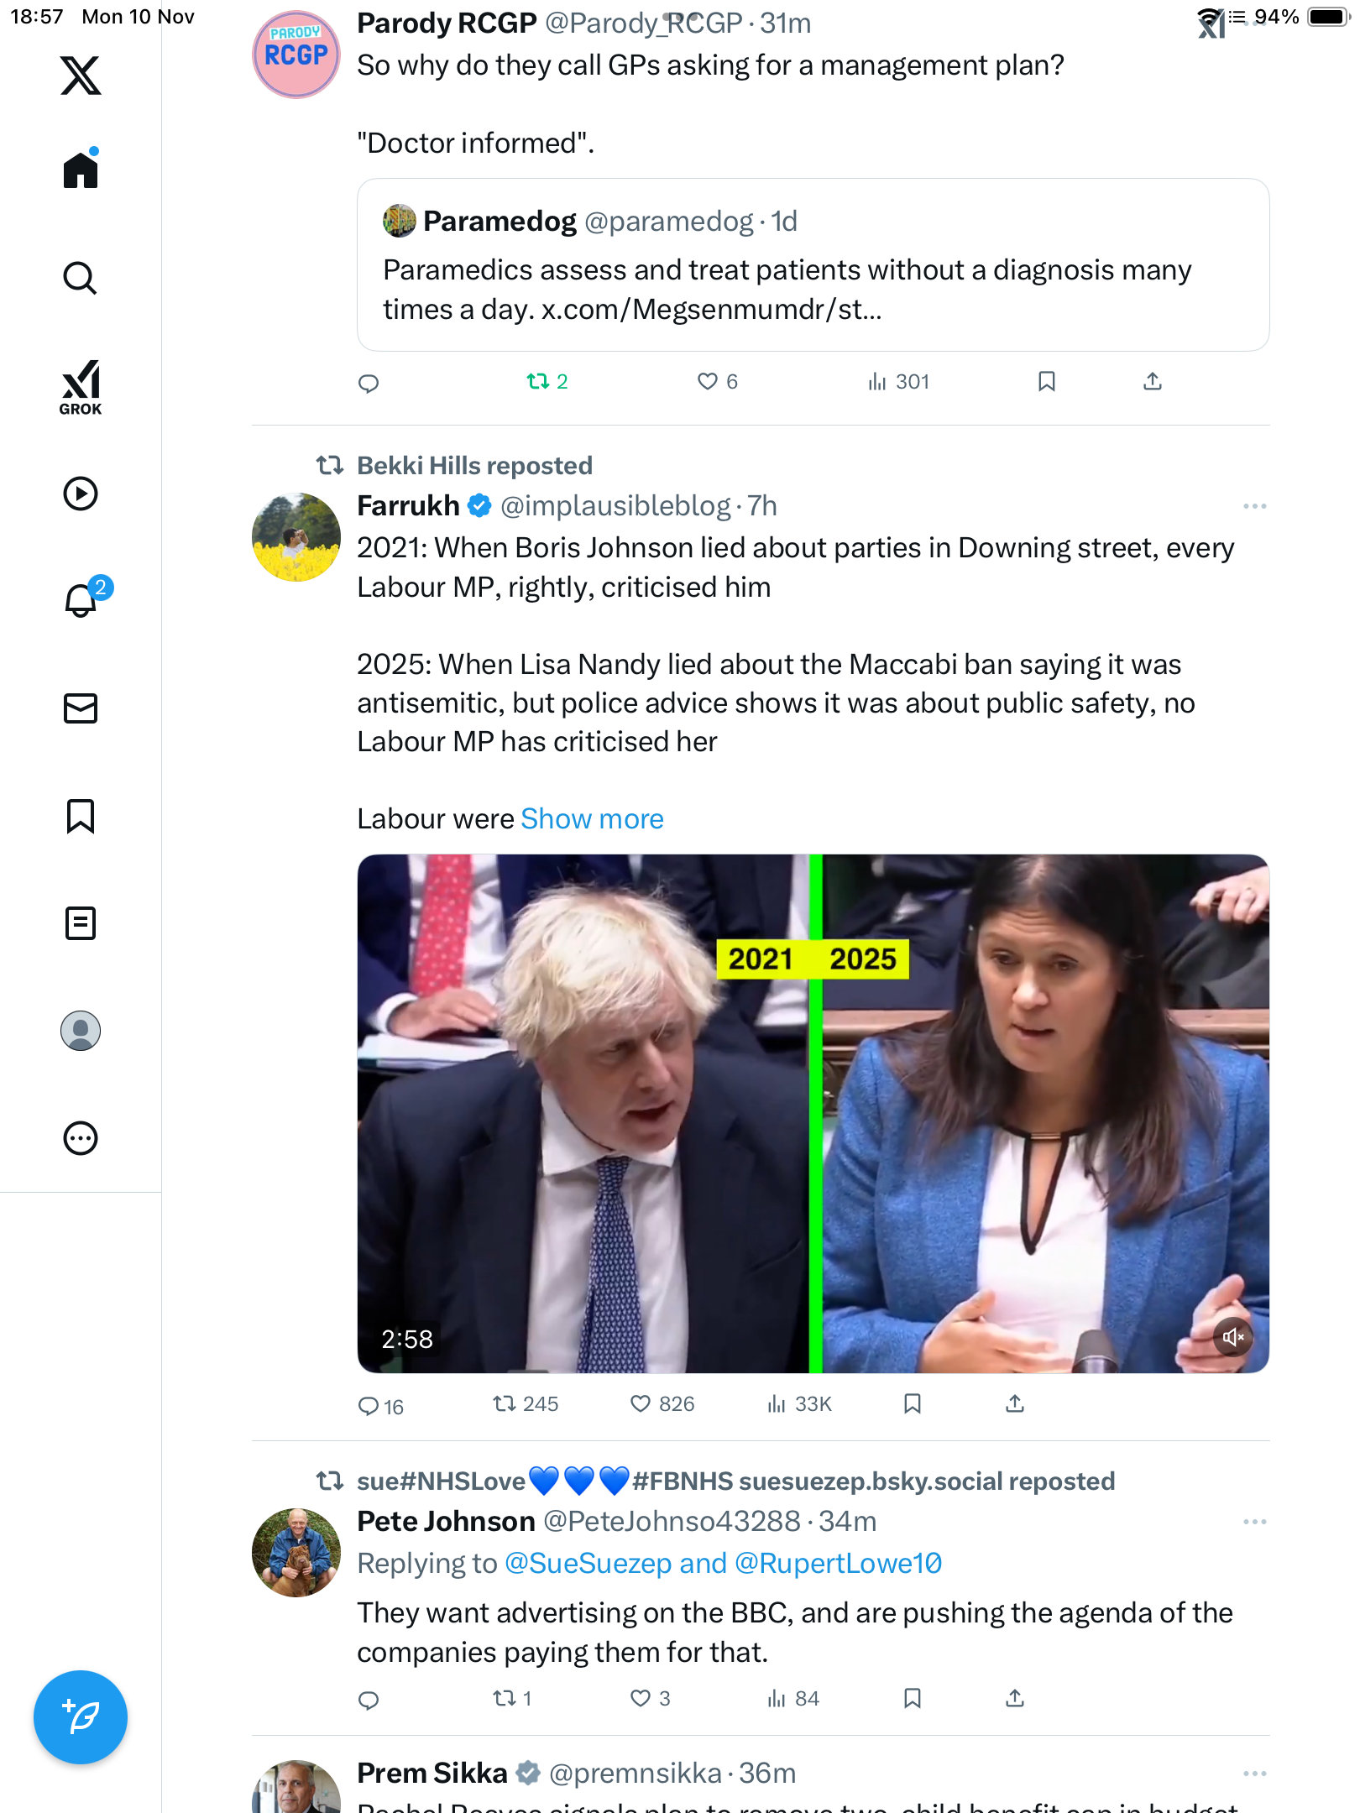Open the Lists page in sidebar

(81, 923)
